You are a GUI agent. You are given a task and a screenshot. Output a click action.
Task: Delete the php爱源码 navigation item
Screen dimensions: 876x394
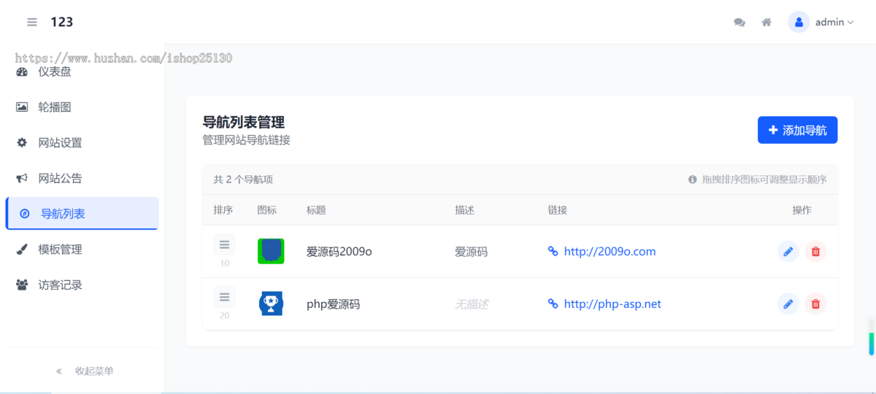point(815,304)
